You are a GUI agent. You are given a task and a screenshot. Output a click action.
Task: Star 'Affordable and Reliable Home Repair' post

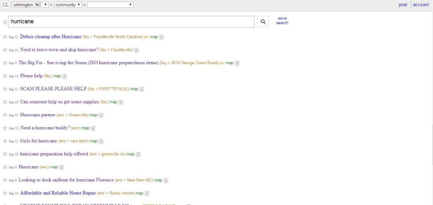click(5, 193)
